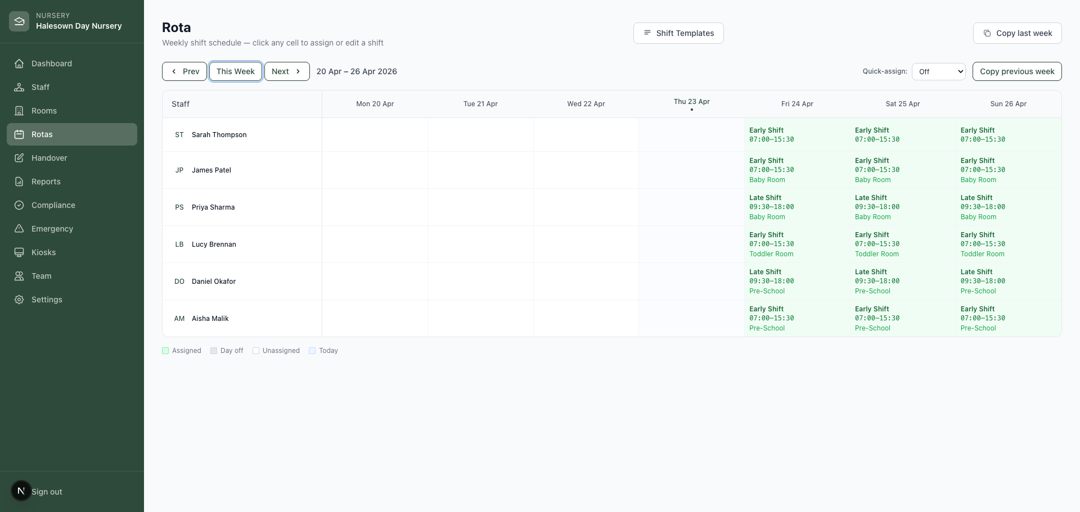Screen dimensions: 1080x512
Task: Edit Aisha Malik's Sat 25 Apr Pre-School shift
Action: 903,319
